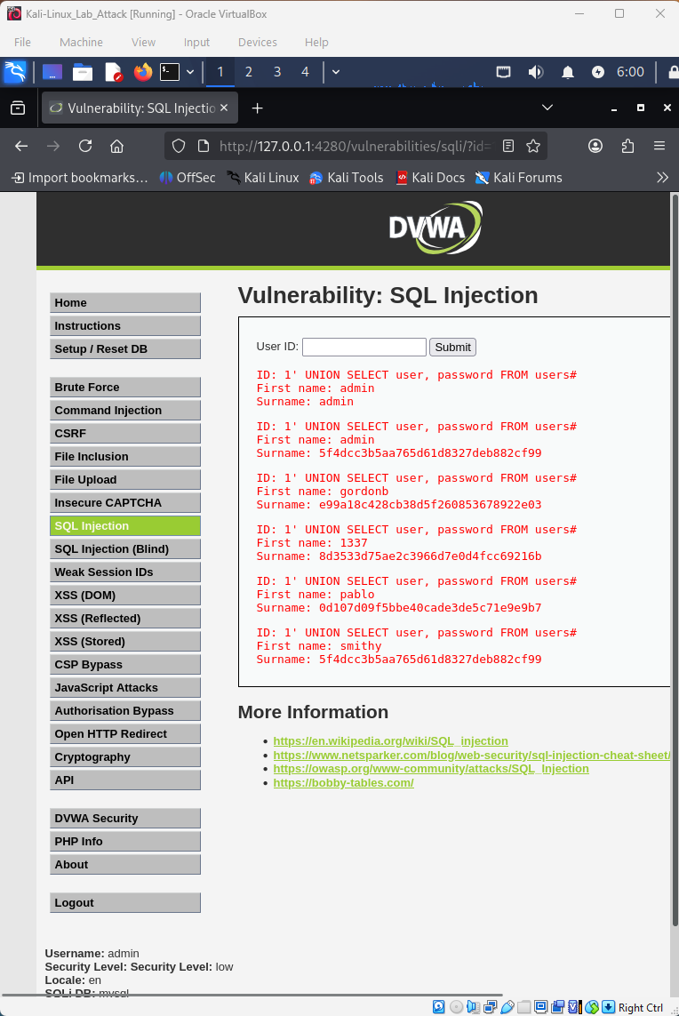679x1016 pixels.
Task: Open the Command Injection page
Action: [x=125, y=410]
